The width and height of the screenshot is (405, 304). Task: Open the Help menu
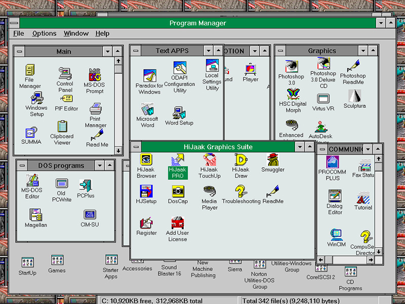103,33
